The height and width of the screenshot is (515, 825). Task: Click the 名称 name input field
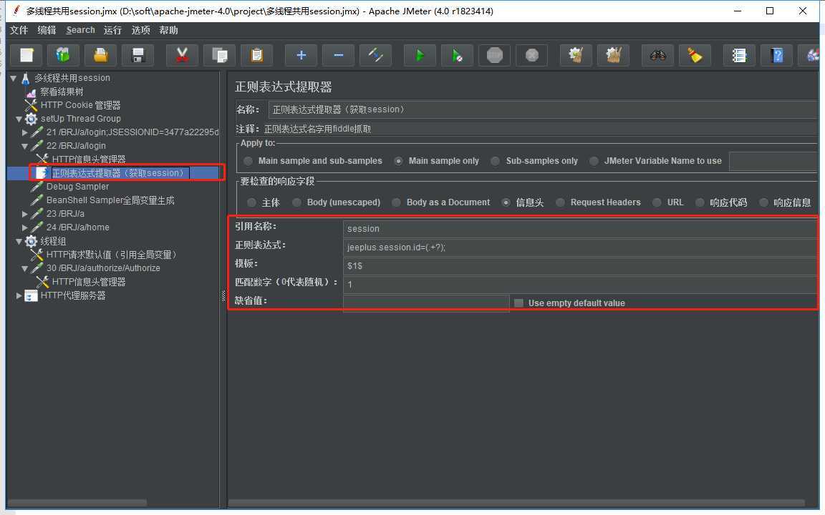542,109
